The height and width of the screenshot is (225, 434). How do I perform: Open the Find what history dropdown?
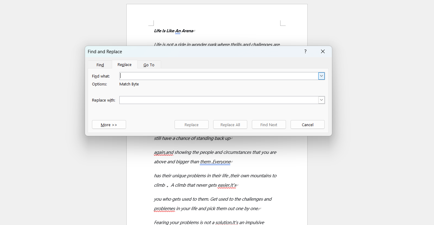point(321,76)
